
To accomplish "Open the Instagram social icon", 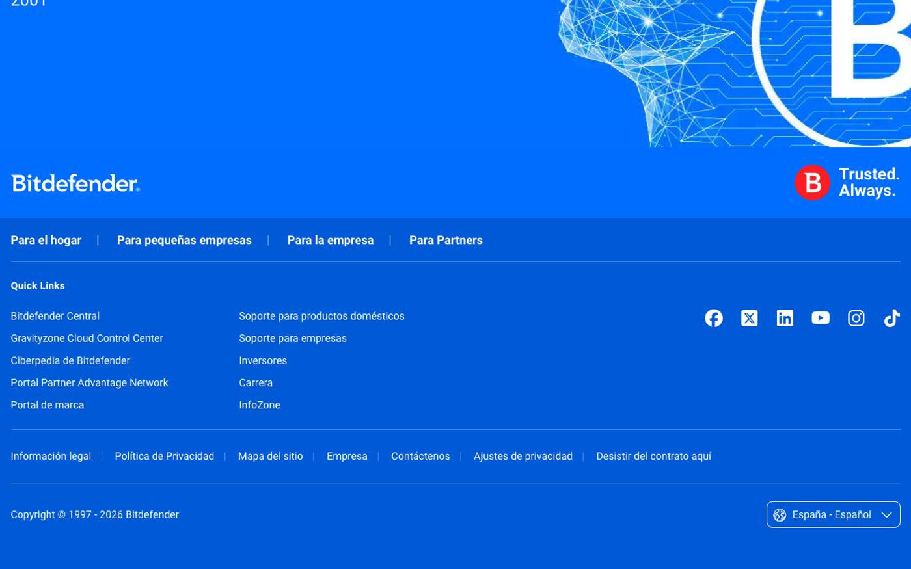I will point(856,318).
